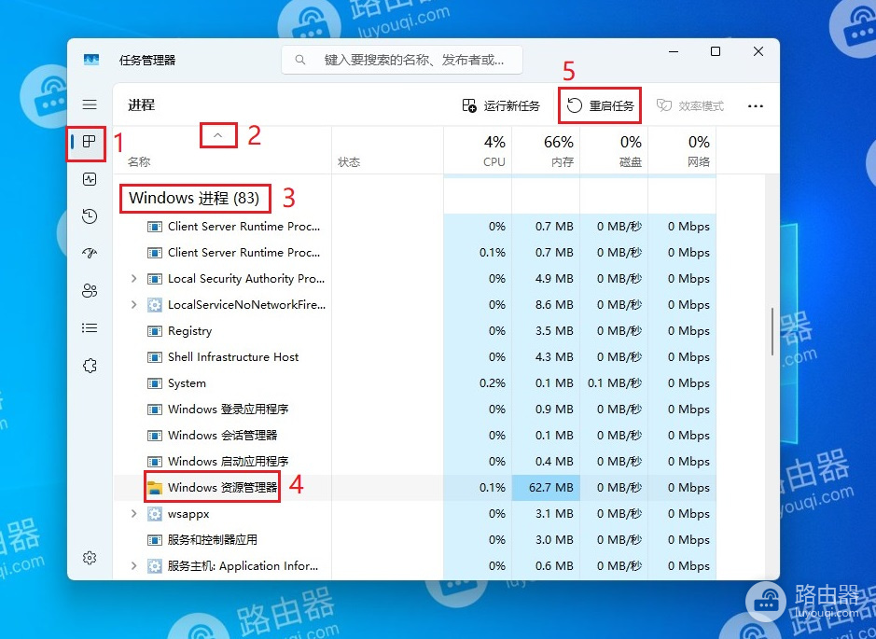Open the Services page icon

90,366
